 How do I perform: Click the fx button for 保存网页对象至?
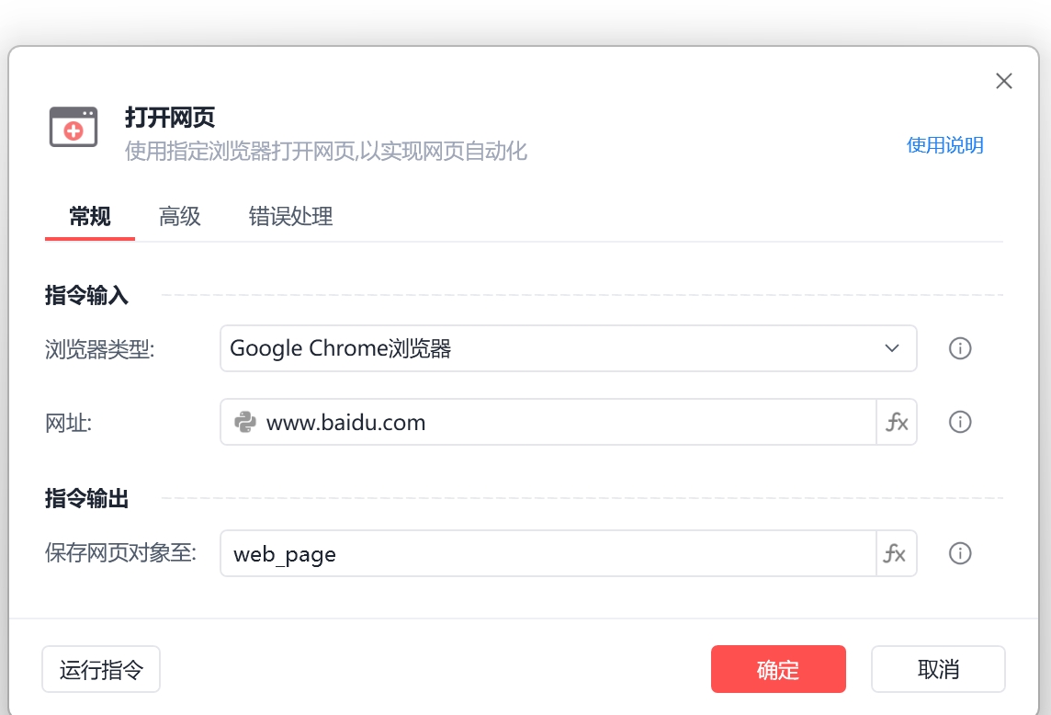pyautogui.click(x=895, y=553)
